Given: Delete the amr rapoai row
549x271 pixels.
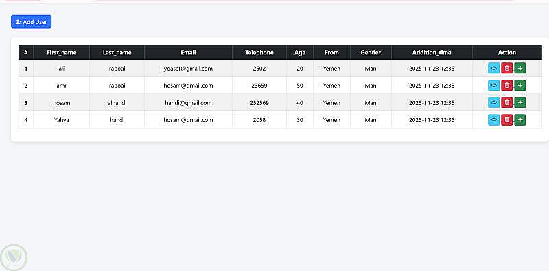Looking at the screenshot, I should pos(506,85).
